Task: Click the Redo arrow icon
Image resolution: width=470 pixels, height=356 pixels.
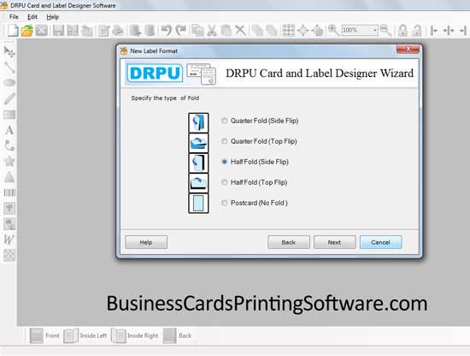Action: click(181, 30)
